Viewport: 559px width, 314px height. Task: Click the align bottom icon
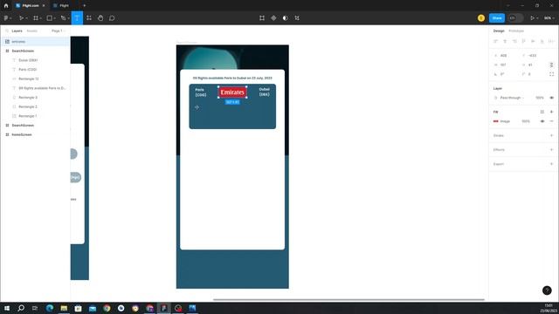(542, 41)
